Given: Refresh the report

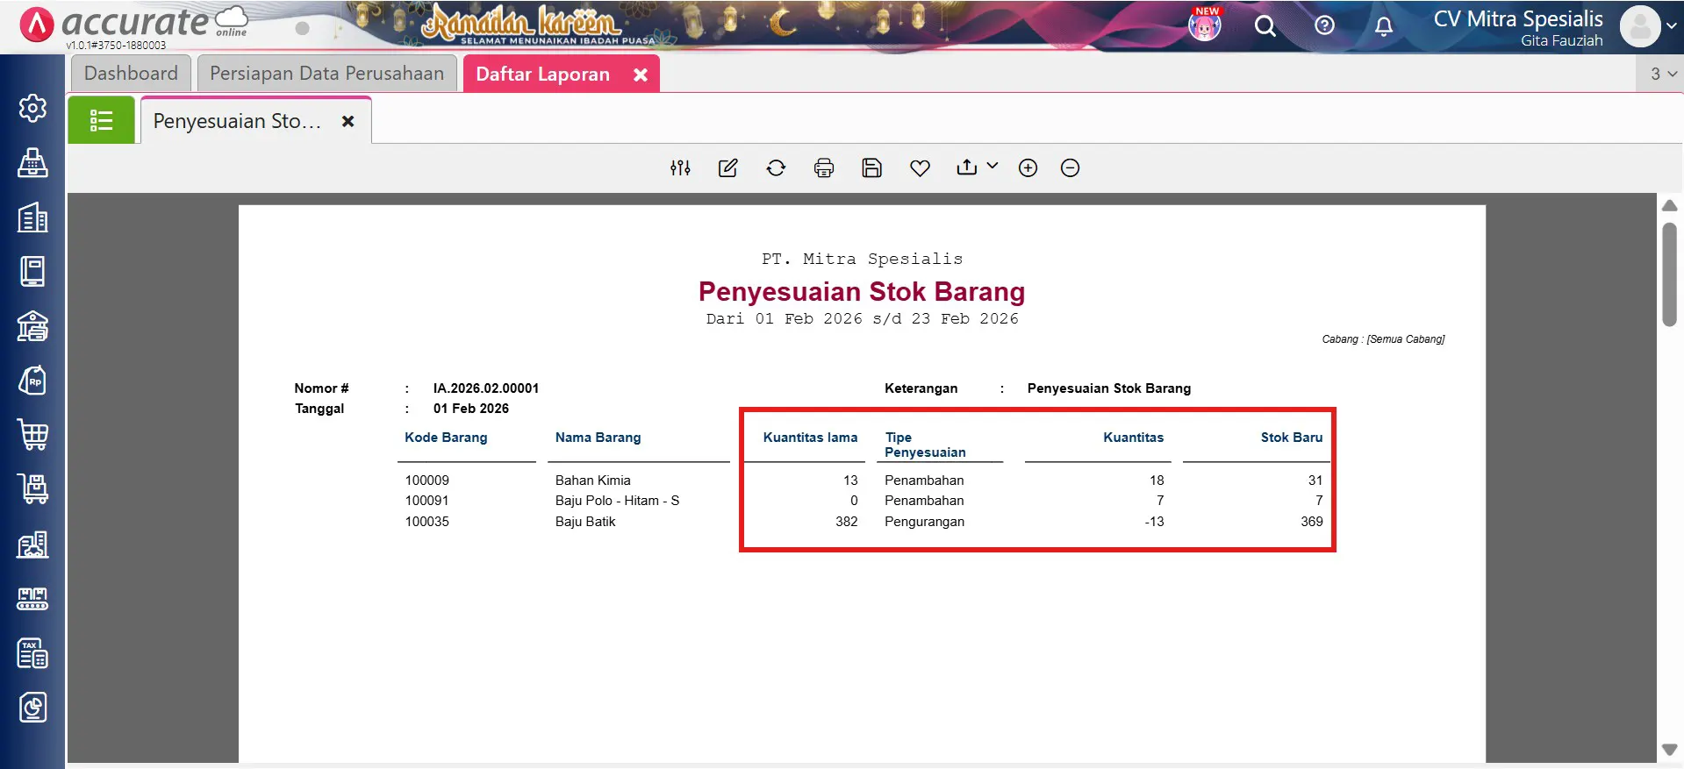Looking at the screenshot, I should click(776, 167).
